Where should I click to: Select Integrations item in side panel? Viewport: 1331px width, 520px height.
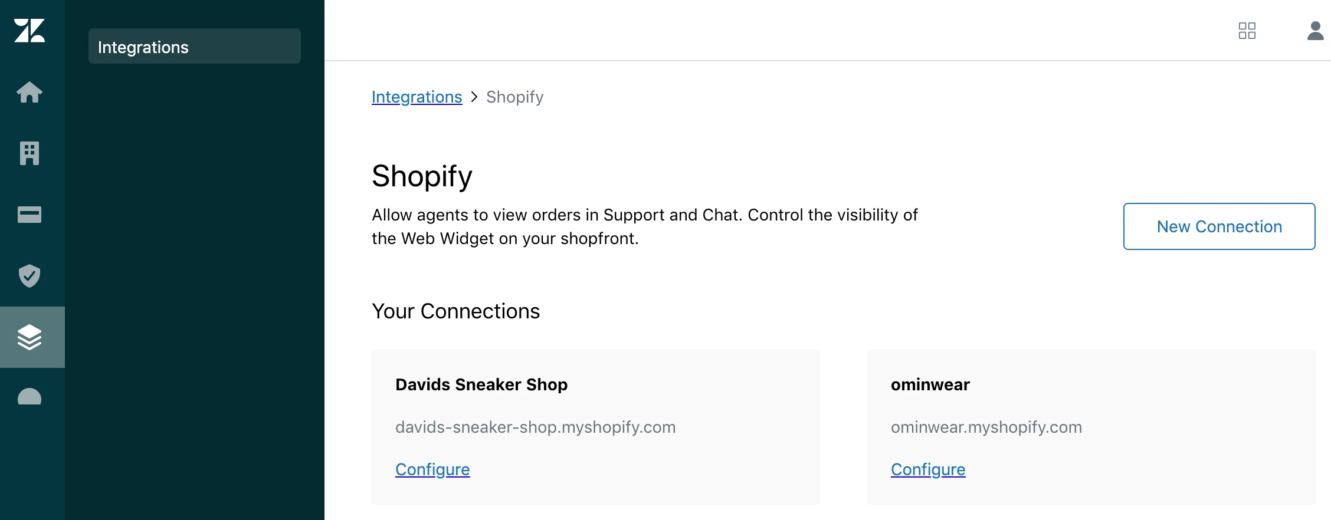coord(194,47)
